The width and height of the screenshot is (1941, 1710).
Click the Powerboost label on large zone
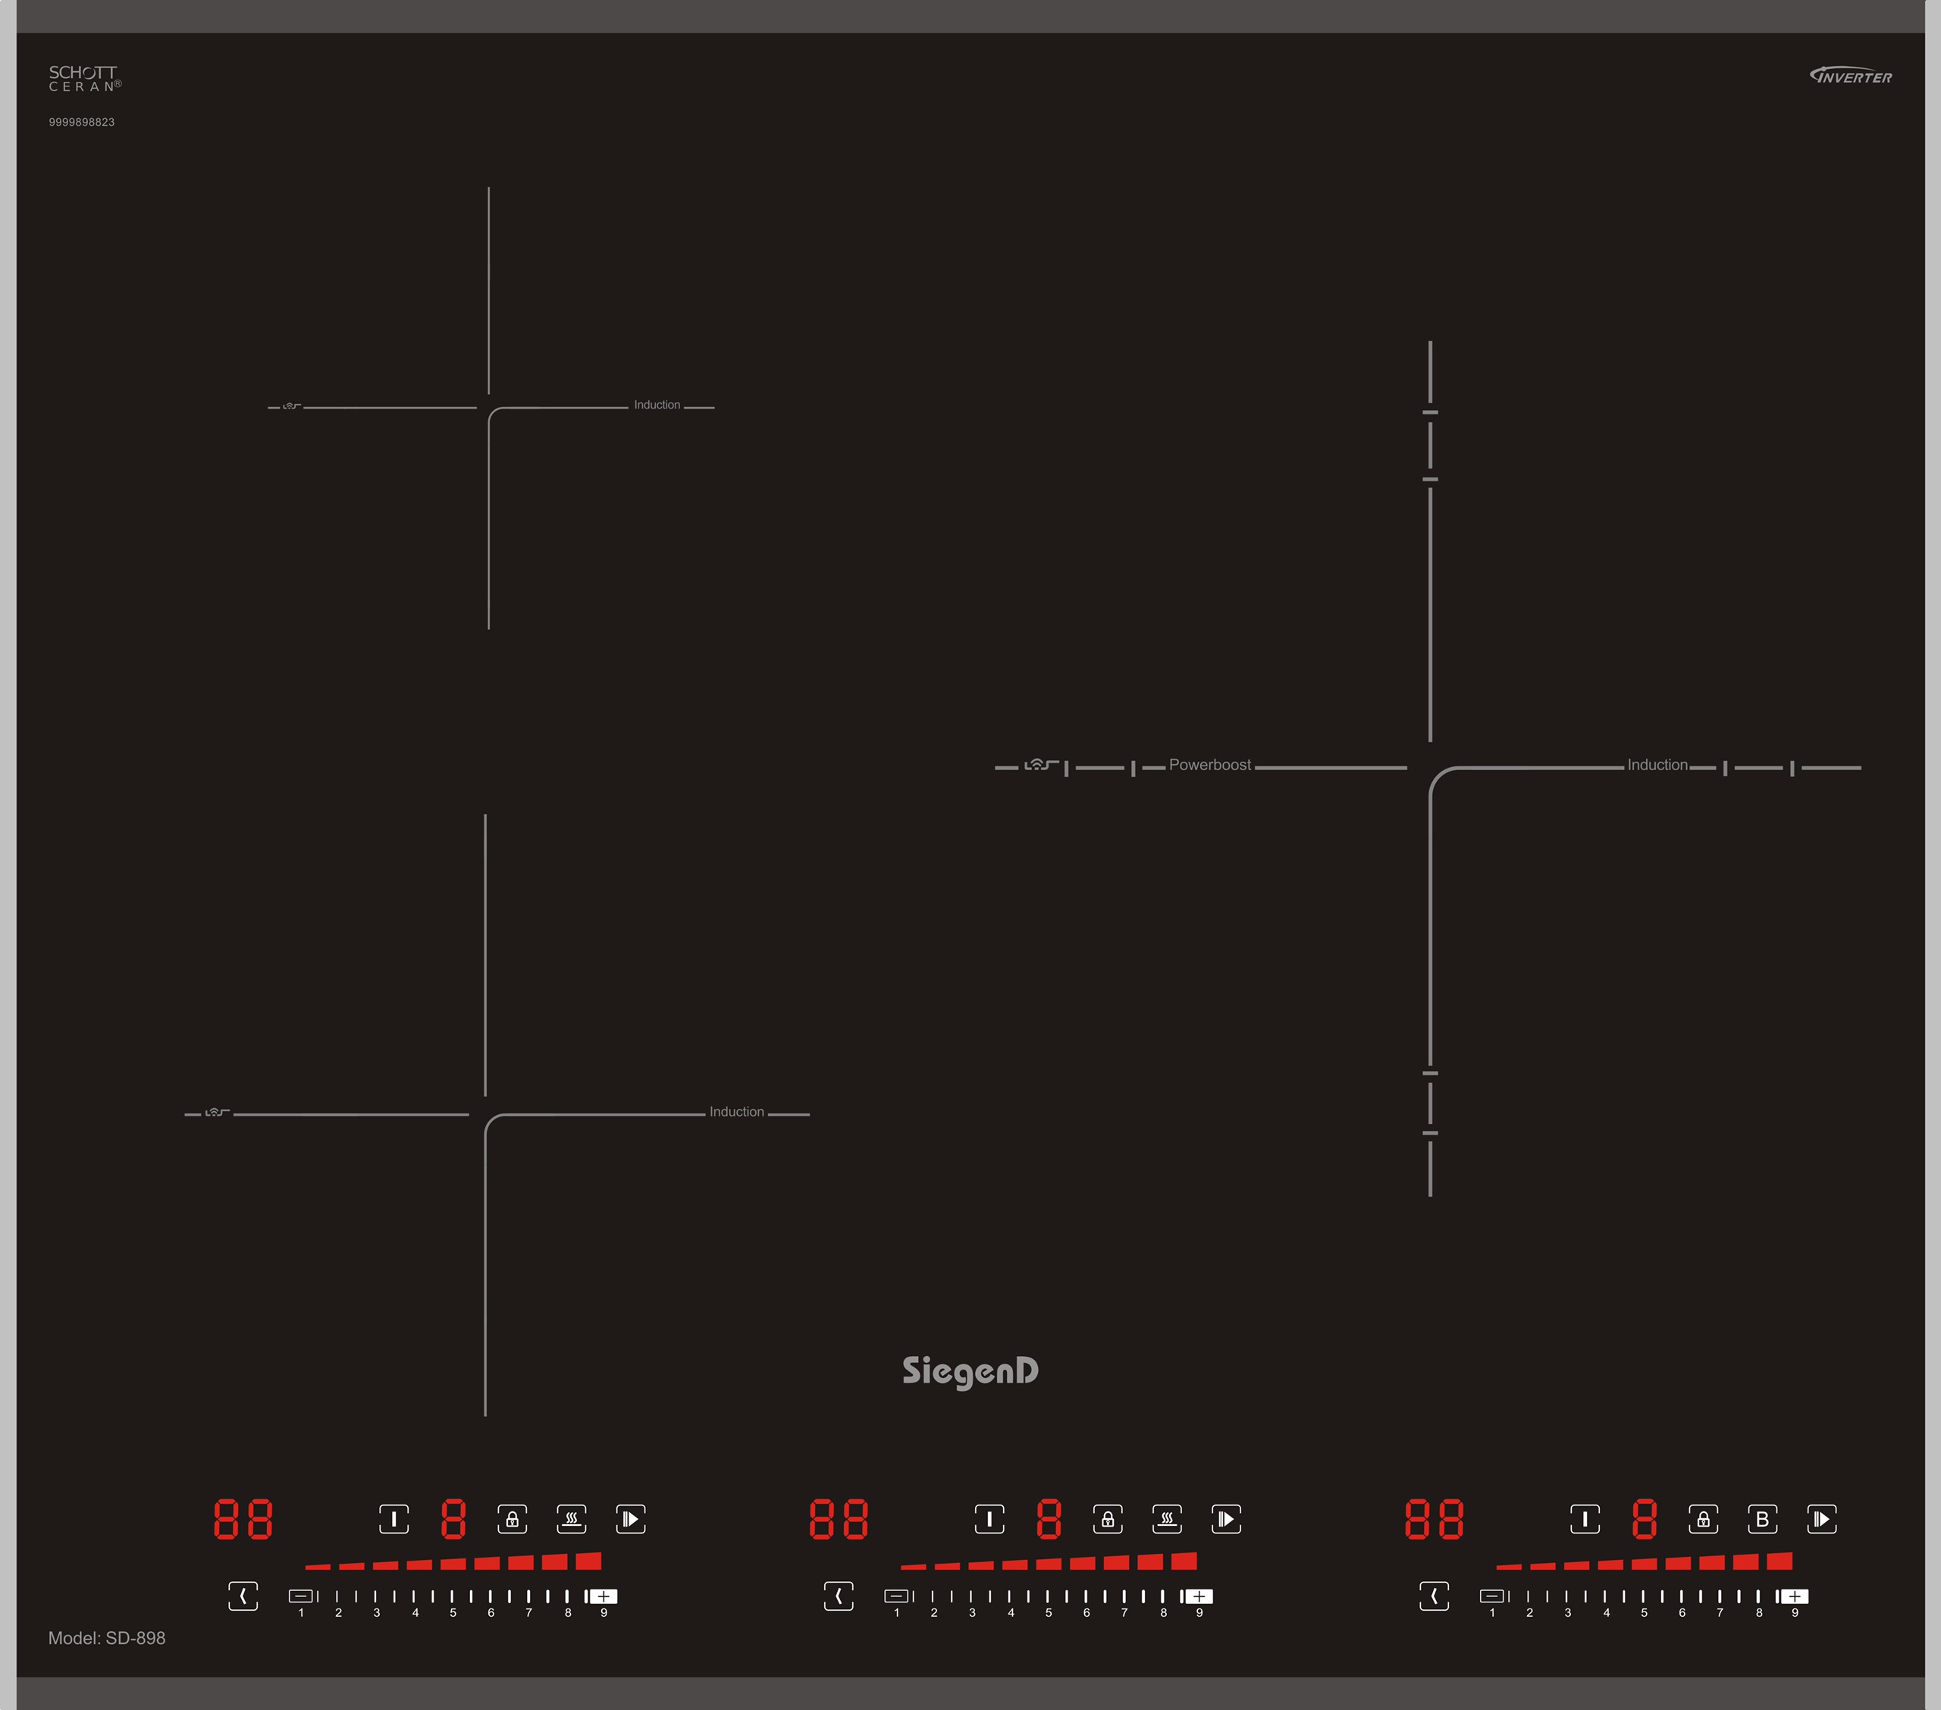[1210, 766]
